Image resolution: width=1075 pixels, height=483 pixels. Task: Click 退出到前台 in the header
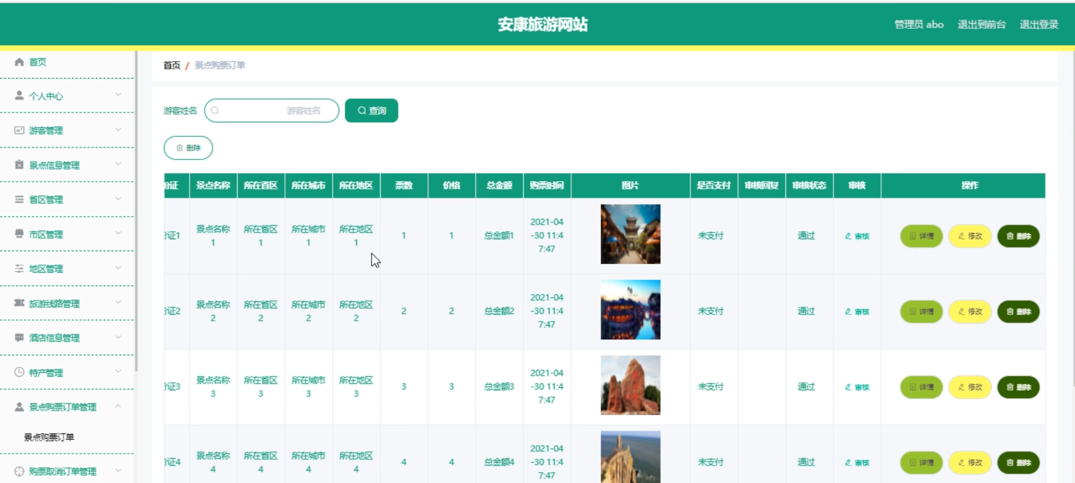(x=982, y=24)
